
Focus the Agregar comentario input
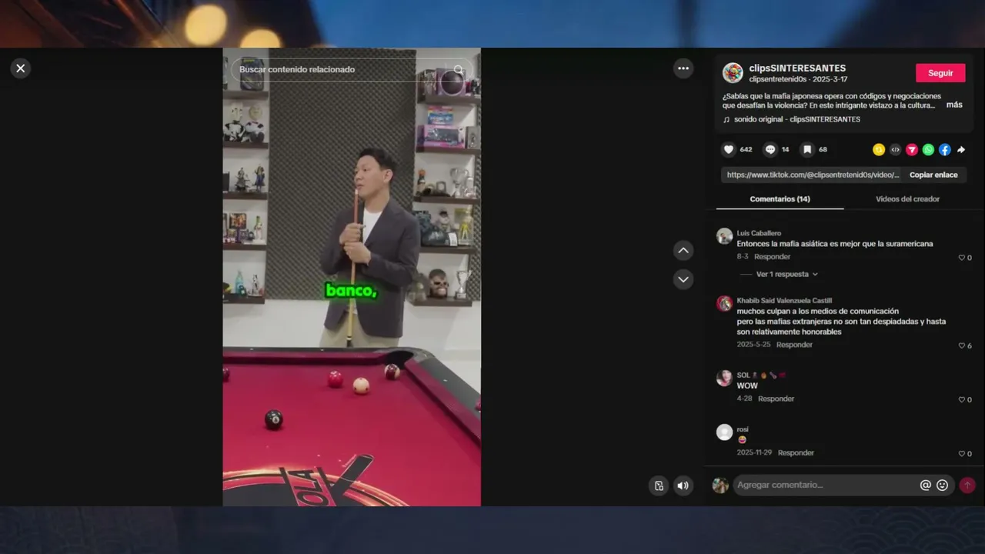tap(826, 485)
